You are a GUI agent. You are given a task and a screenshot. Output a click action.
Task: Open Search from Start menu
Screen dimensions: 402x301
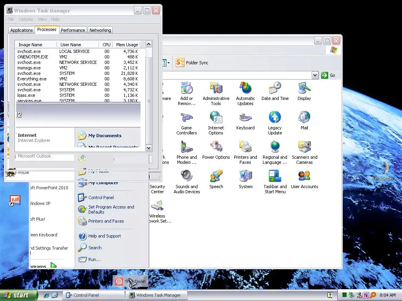tap(90, 248)
